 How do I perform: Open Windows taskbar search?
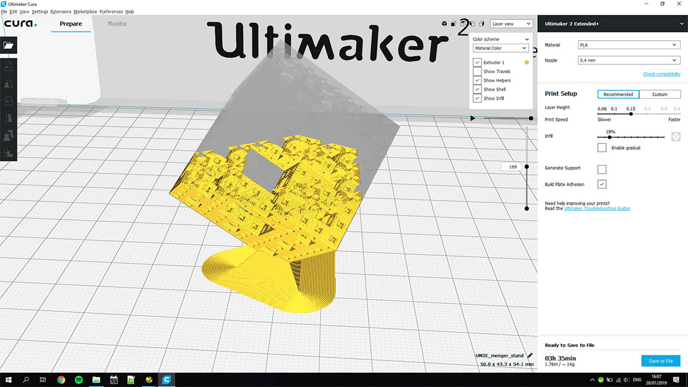tap(26, 380)
